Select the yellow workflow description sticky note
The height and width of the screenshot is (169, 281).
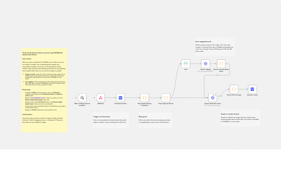[44, 90]
